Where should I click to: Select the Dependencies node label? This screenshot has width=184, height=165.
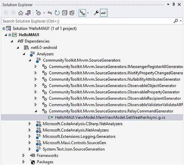(37, 41)
